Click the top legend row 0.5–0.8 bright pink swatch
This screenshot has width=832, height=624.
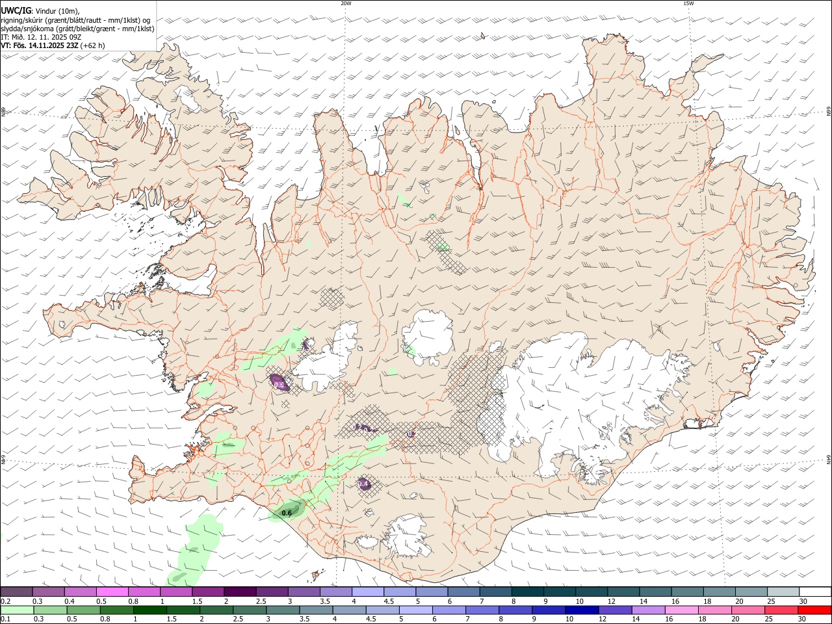(112, 591)
